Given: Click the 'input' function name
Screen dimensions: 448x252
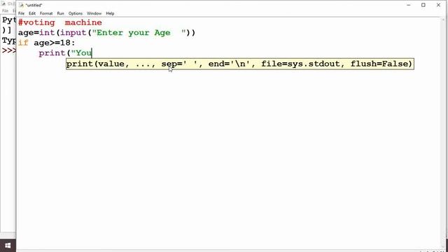Looking at the screenshot, I should pos(73,33).
